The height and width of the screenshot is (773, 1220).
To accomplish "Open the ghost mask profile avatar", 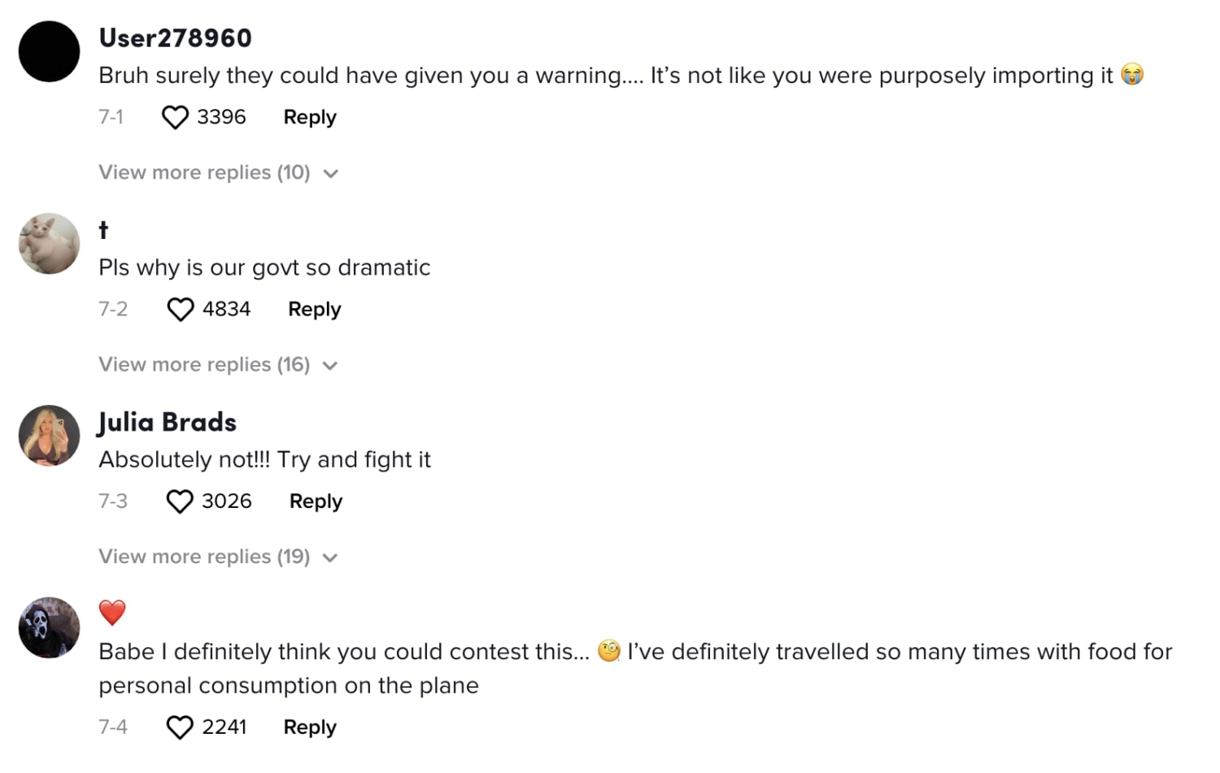I will [49, 628].
